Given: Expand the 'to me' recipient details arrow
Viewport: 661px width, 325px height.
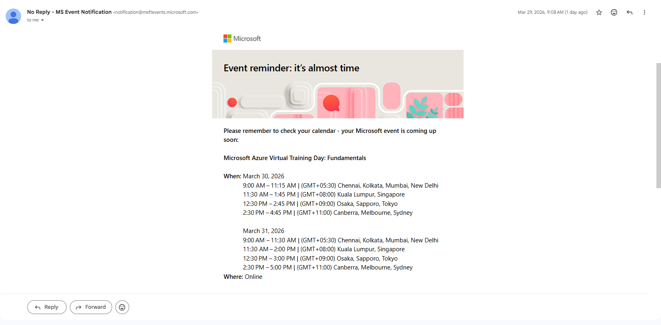Looking at the screenshot, I should [x=42, y=20].
